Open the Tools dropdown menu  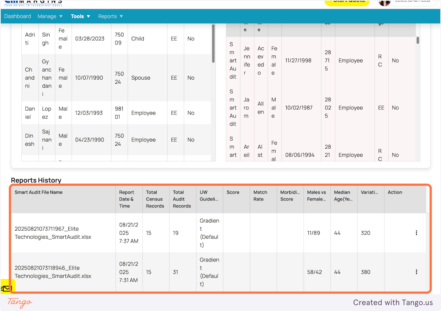pyautogui.click(x=80, y=16)
